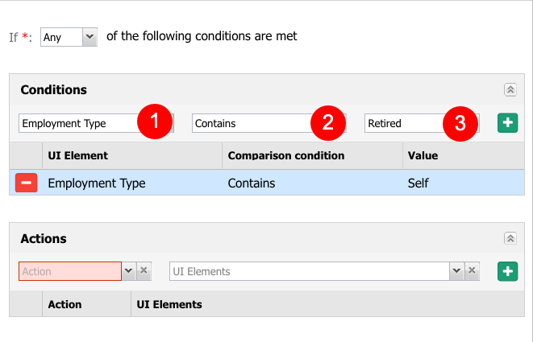Open the Any dropdown arrow
This screenshot has height=342, width=533.
[x=90, y=37]
